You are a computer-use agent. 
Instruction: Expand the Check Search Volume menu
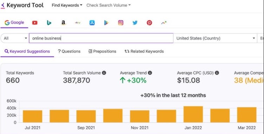point(108,5)
